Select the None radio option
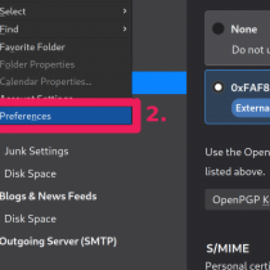Image resolution: width=270 pixels, height=270 pixels. [x=218, y=29]
